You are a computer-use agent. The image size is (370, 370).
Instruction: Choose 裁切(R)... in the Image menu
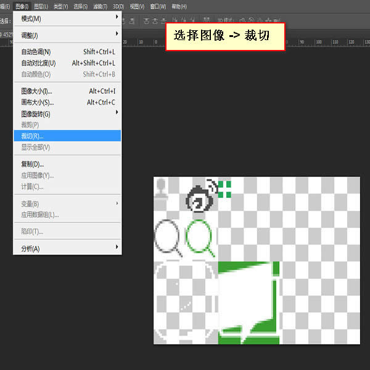click(x=67, y=136)
